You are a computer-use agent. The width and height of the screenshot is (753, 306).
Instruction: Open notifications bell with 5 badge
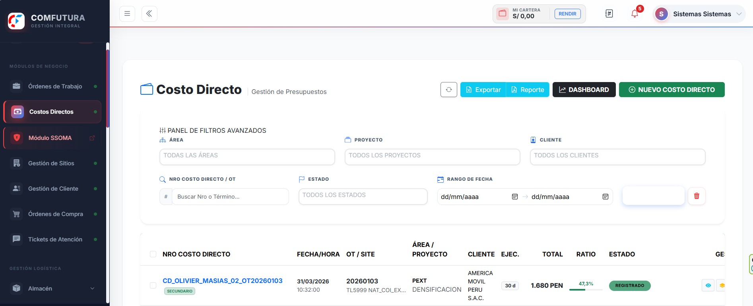click(635, 14)
